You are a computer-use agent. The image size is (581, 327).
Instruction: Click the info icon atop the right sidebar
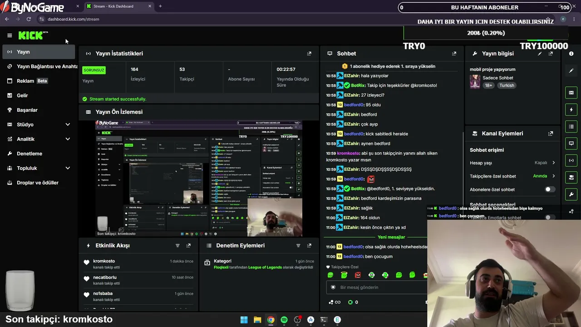pos(571,54)
